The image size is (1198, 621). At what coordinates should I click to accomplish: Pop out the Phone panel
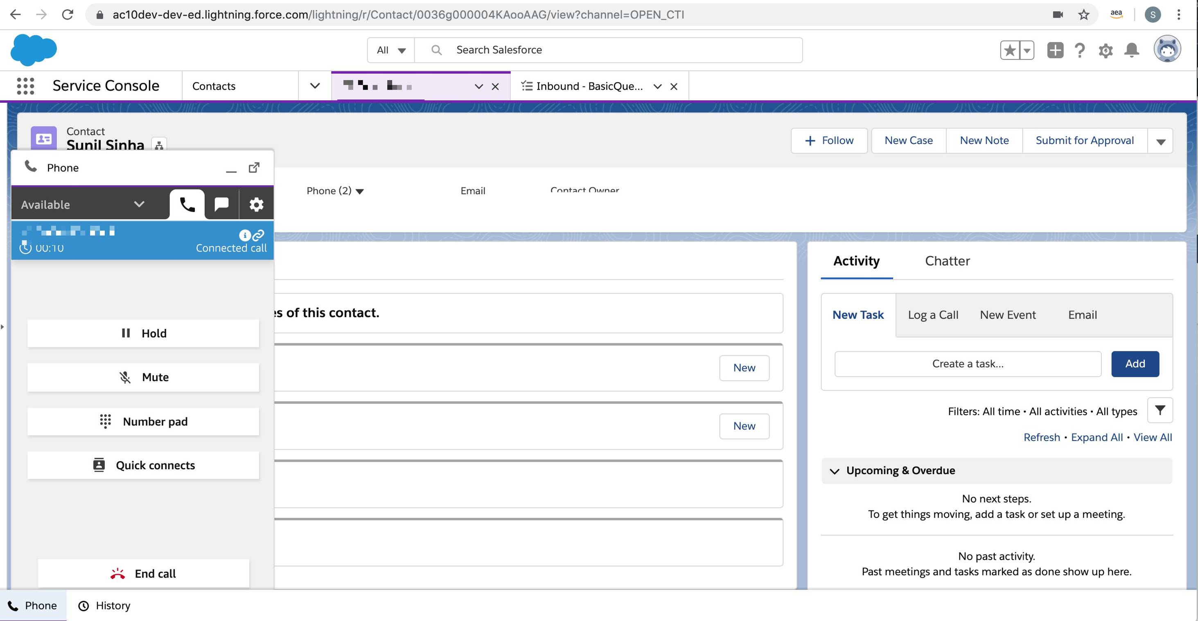[x=254, y=167]
